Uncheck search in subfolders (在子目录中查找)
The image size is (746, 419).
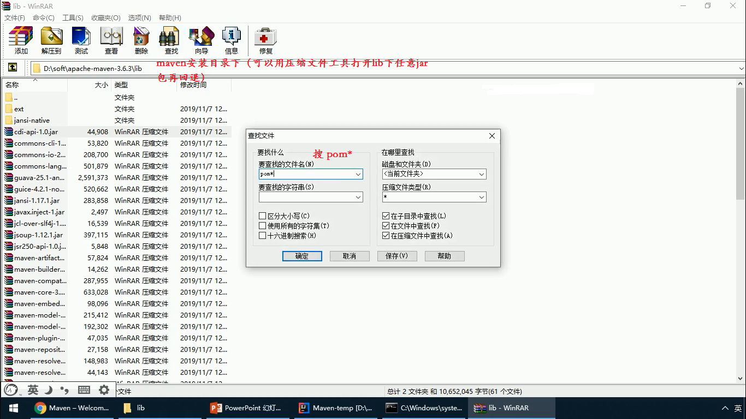[386, 216]
